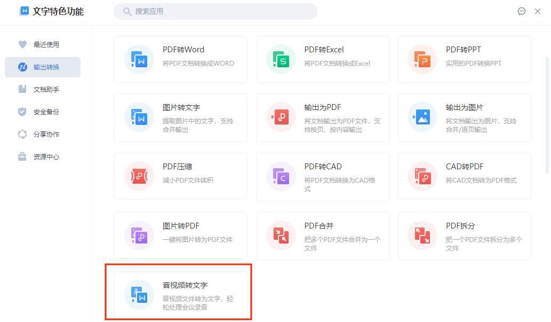Click description 提取图片中的文字，支持合并输出

(198, 125)
